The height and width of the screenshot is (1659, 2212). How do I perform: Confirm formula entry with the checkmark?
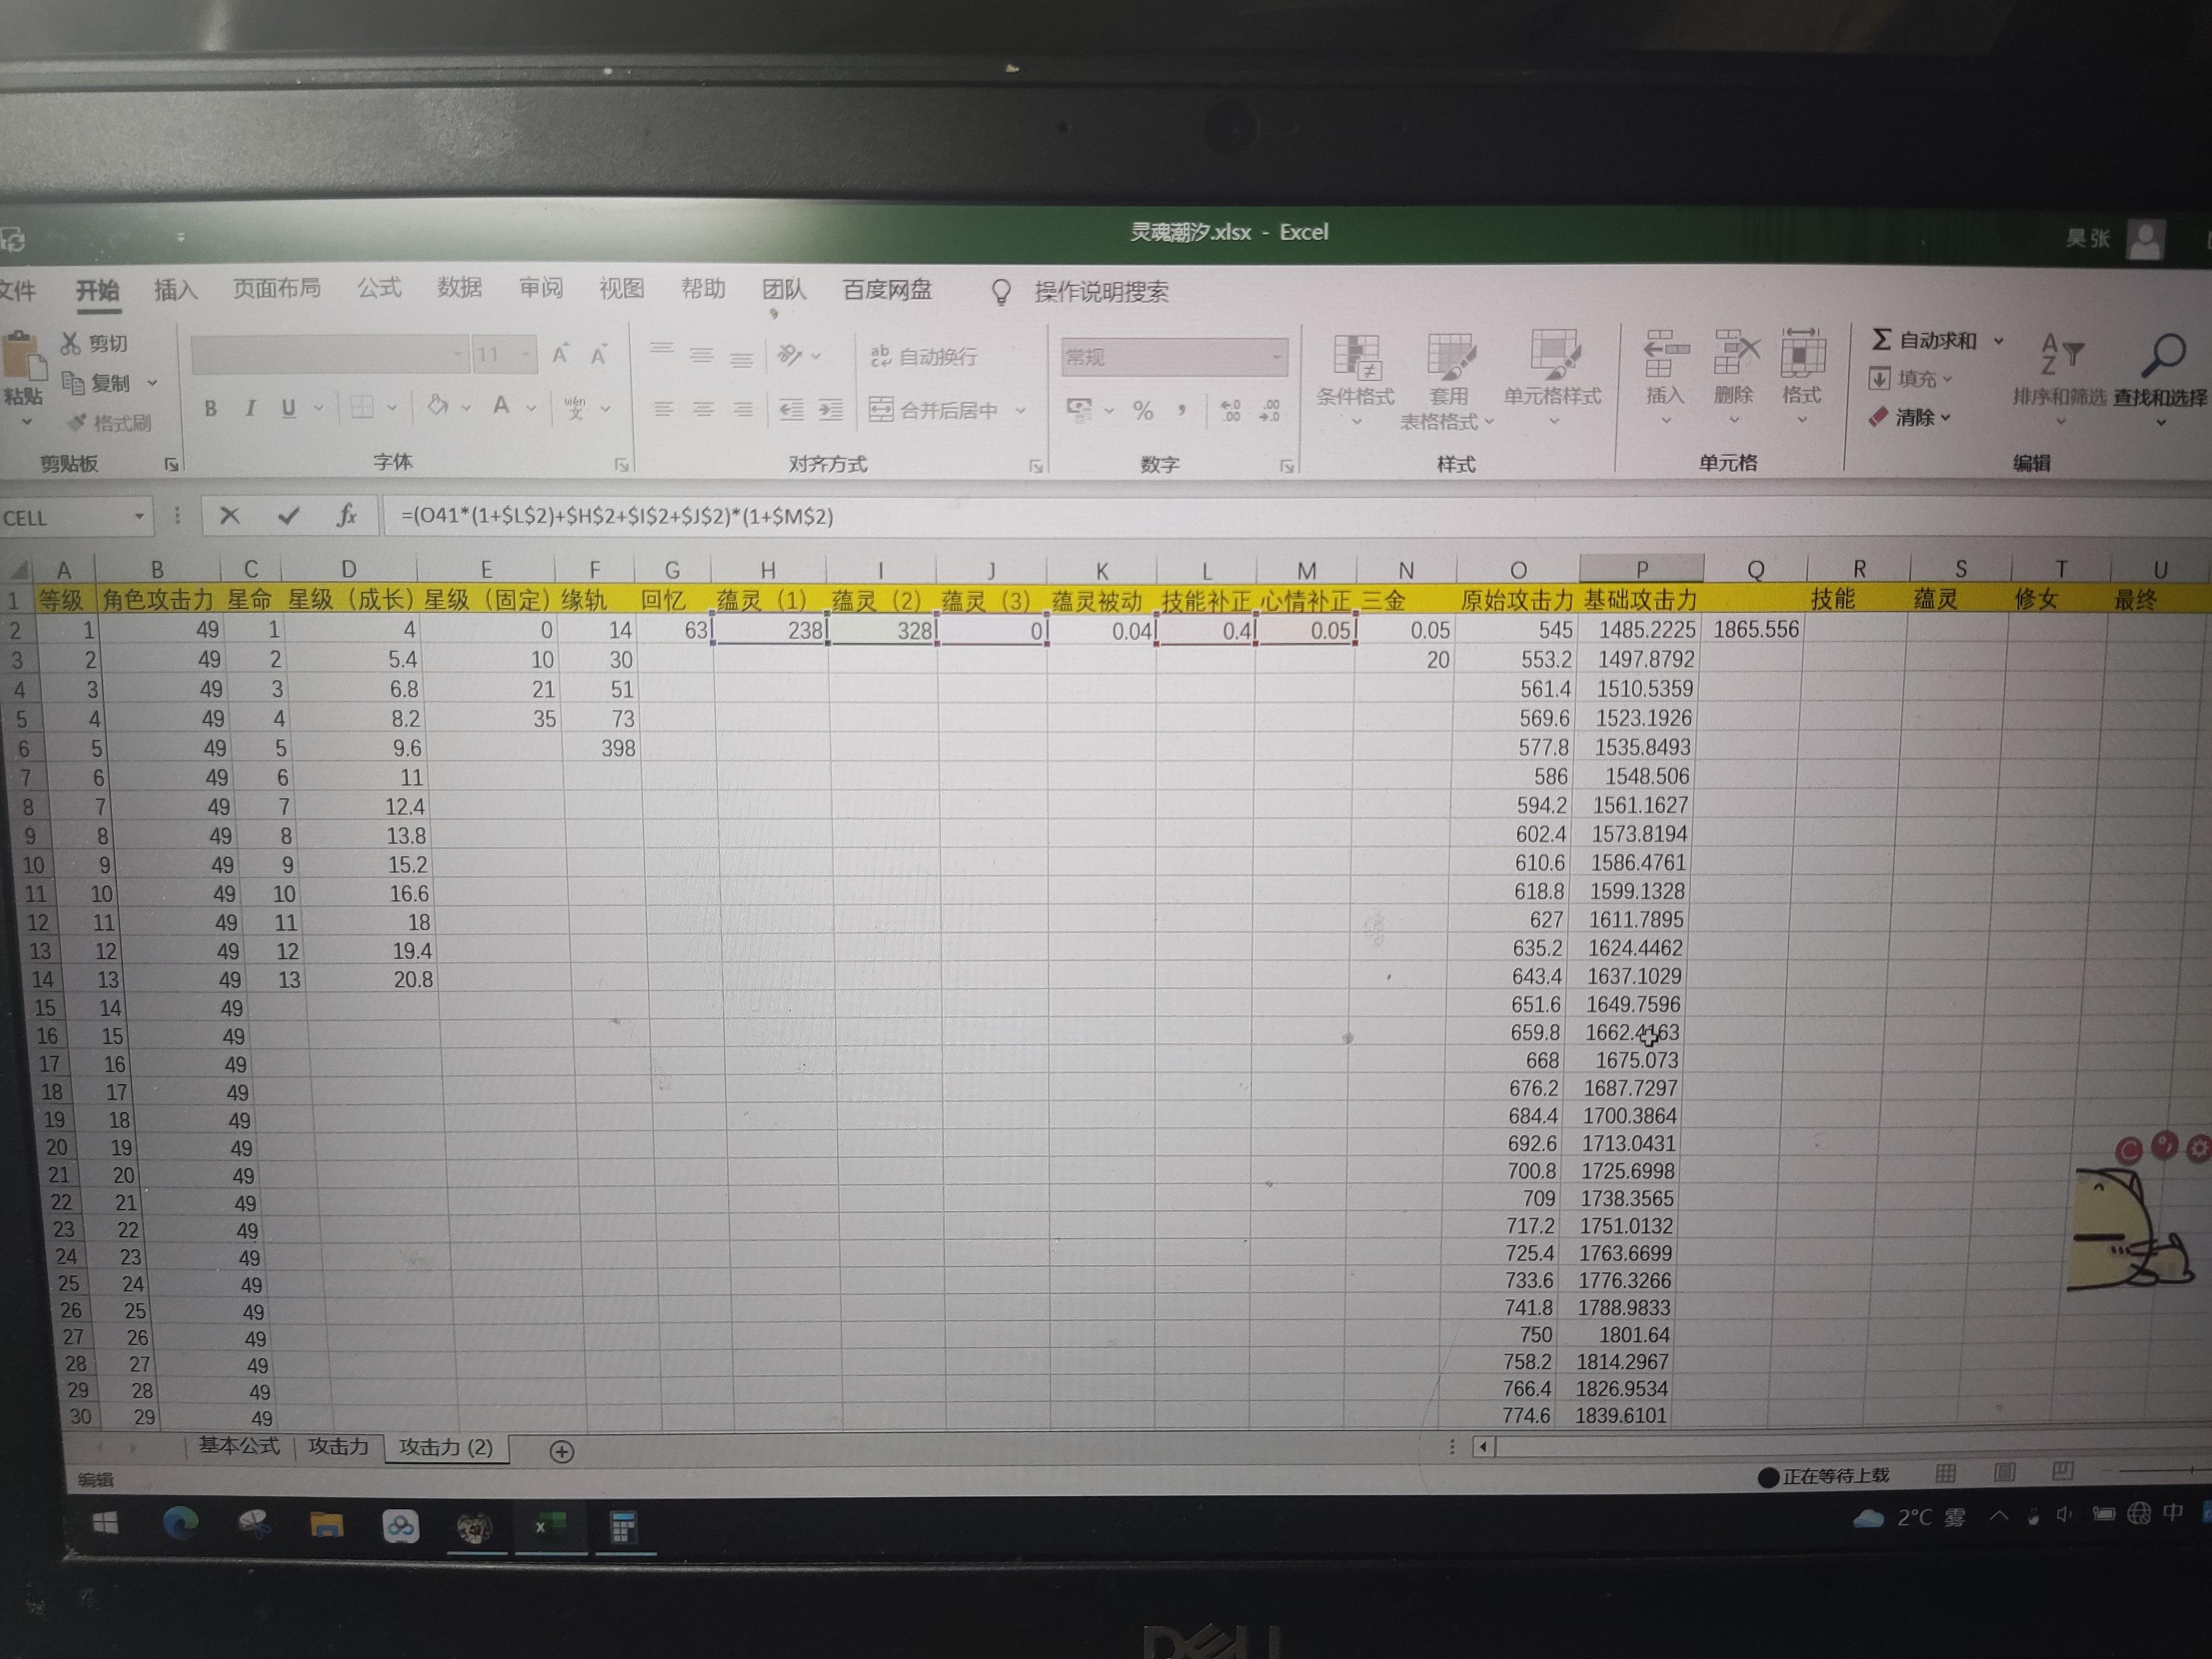[289, 516]
